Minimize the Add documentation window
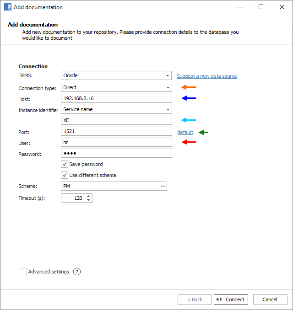 click(240, 7)
